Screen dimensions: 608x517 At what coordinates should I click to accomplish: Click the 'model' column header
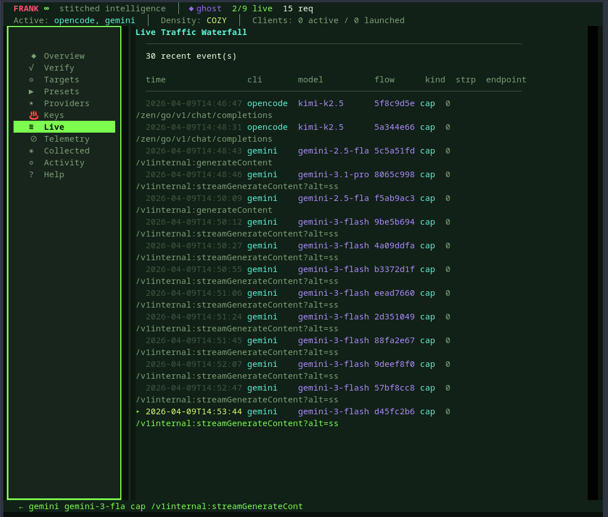(310, 80)
